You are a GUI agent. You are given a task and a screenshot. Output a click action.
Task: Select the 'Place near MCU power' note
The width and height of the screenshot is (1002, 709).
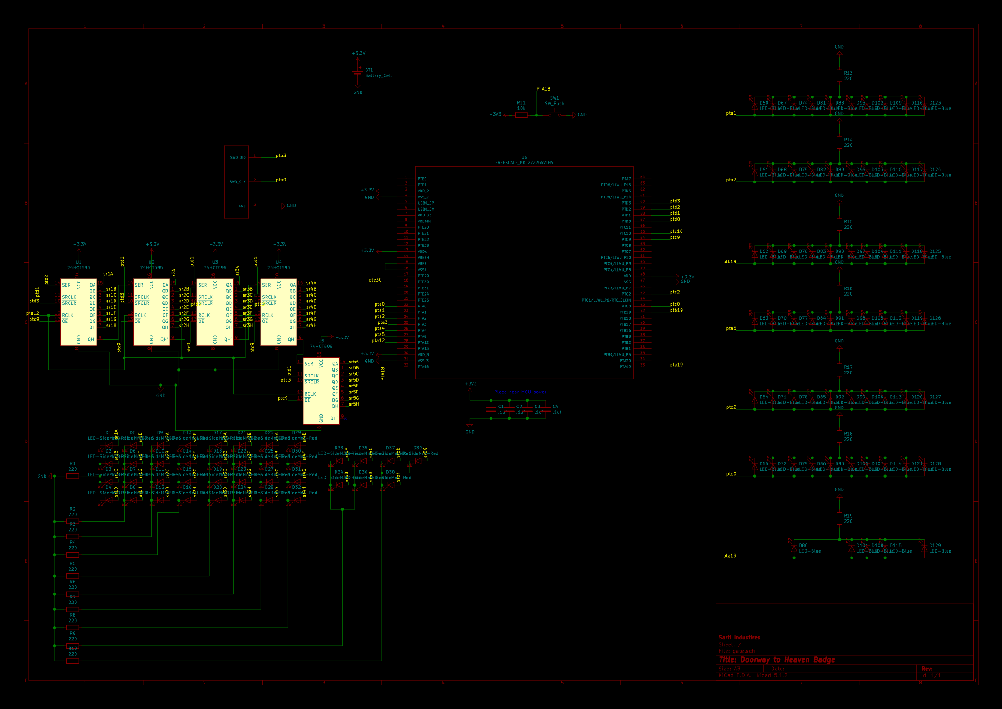click(x=520, y=392)
